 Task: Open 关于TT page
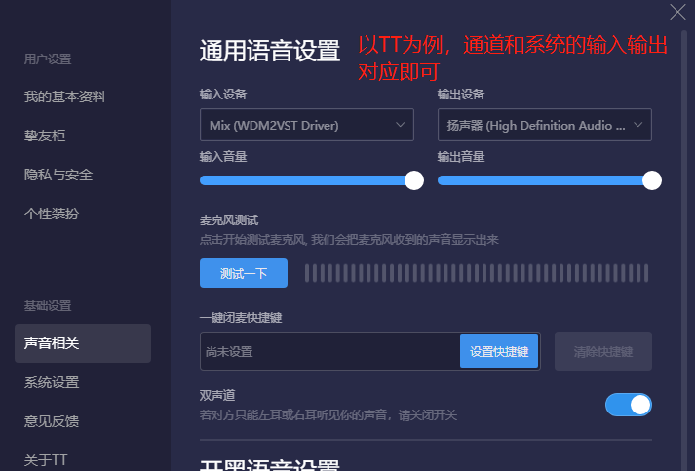[46, 460]
